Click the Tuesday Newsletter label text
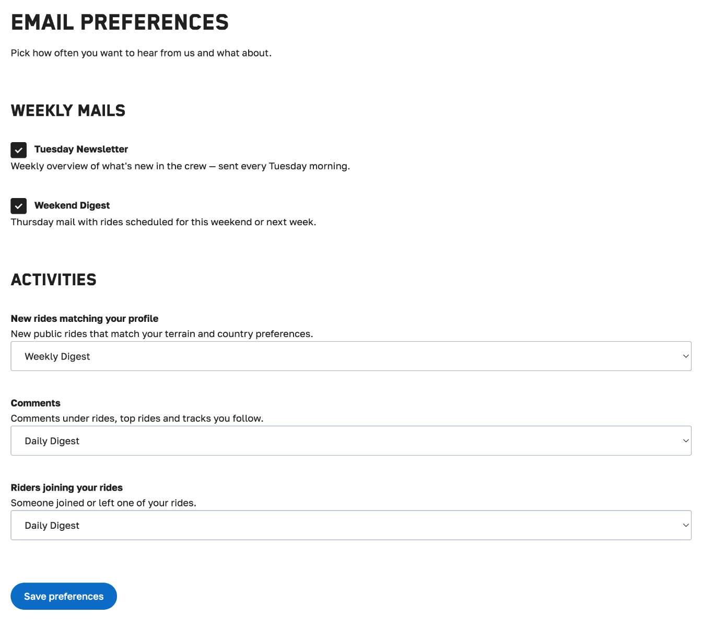703x627 pixels. pyautogui.click(x=81, y=149)
